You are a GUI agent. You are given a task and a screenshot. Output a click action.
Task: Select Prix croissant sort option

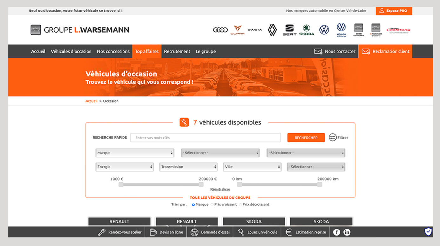click(x=212, y=205)
